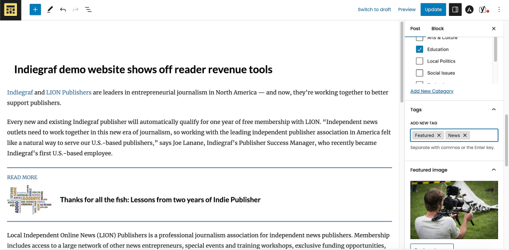Open the Yoast SEO panel icon
The height and width of the screenshot is (250, 509).
tap(483, 9)
